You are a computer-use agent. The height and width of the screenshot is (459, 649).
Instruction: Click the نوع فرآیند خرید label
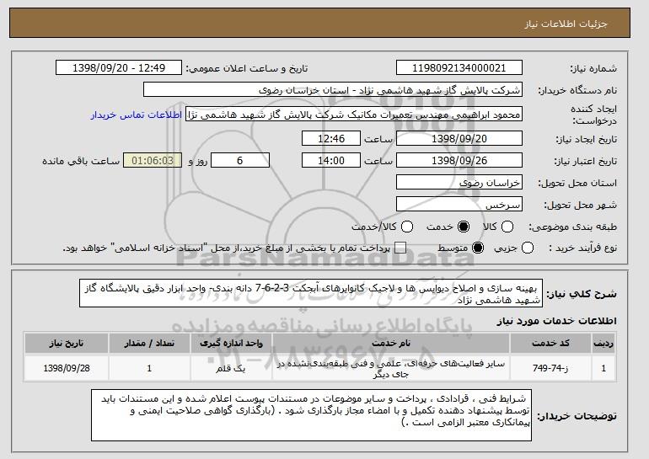coord(582,248)
